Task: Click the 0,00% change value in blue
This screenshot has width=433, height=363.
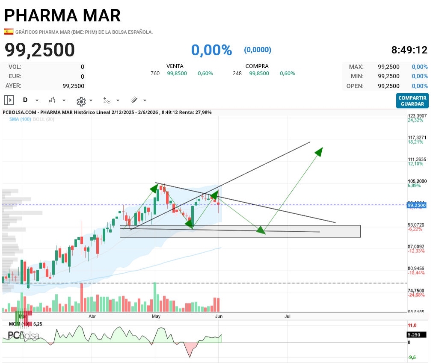Action: pos(211,50)
